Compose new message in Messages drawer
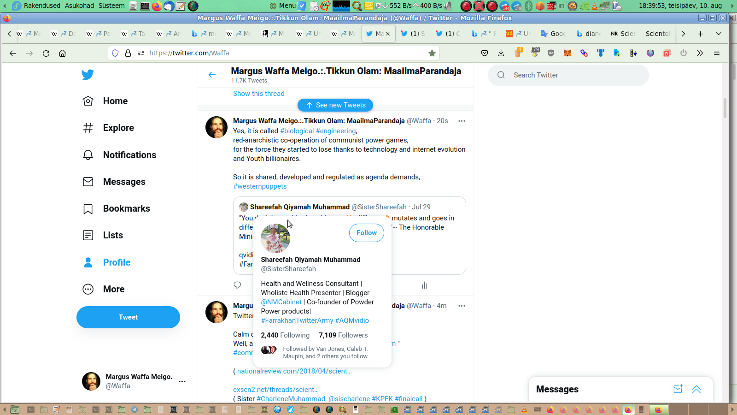 (678, 389)
